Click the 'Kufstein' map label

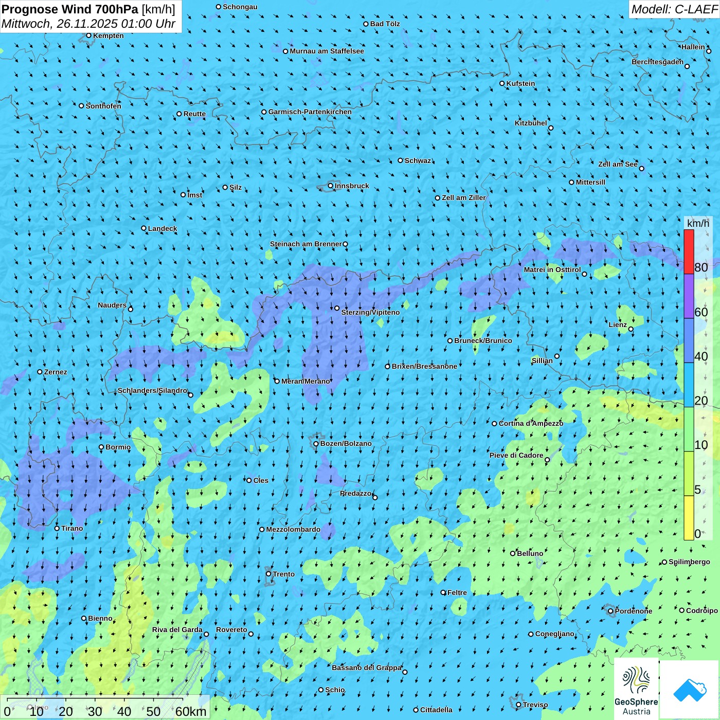(x=520, y=83)
